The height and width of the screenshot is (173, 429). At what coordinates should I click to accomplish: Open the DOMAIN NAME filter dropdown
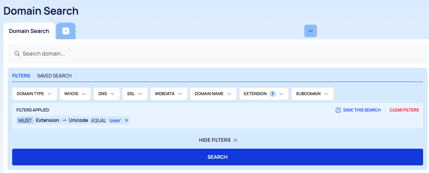[213, 94]
